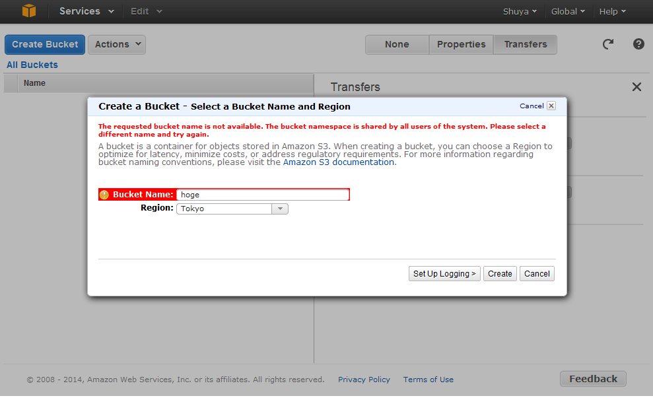The width and height of the screenshot is (653, 398).
Task: Click the X icon next to Cancel in dialog header
Action: (551, 106)
